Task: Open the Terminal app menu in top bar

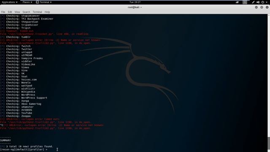Action: 44,2
